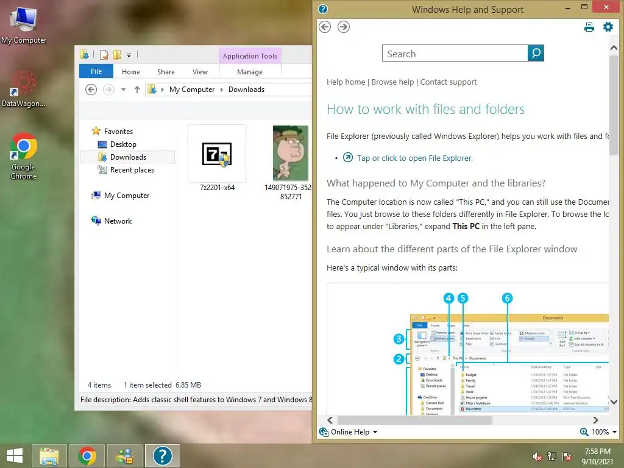Print the help topic
The image size is (624, 468).
[x=589, y=27]
